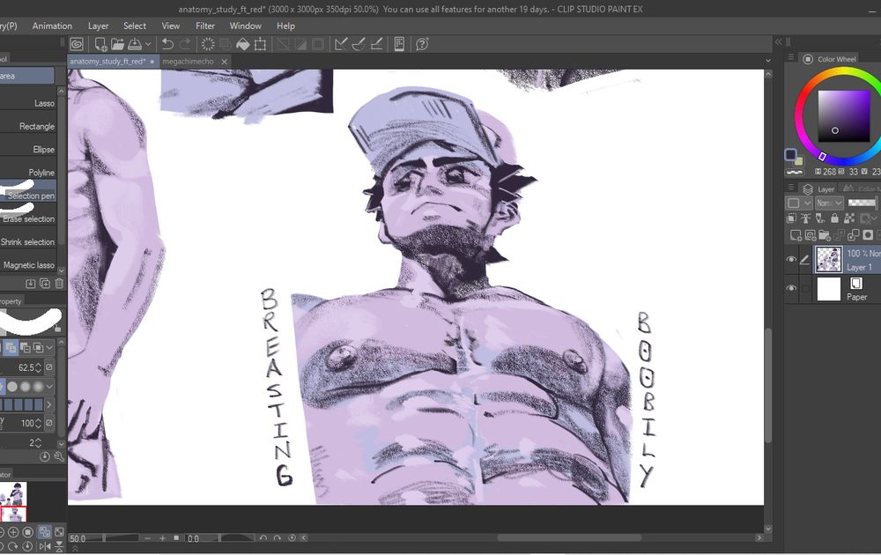Select the Magnetic lasso sub tool
Image resolution: width=881 pixels, height=555 pixels.
pyautogui.click(x=28, y=264)
